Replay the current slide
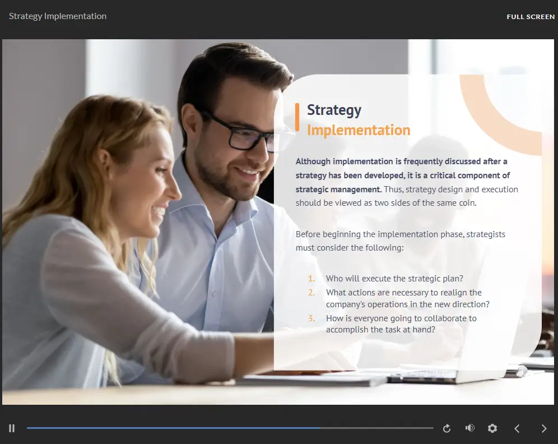 (447, 428)
